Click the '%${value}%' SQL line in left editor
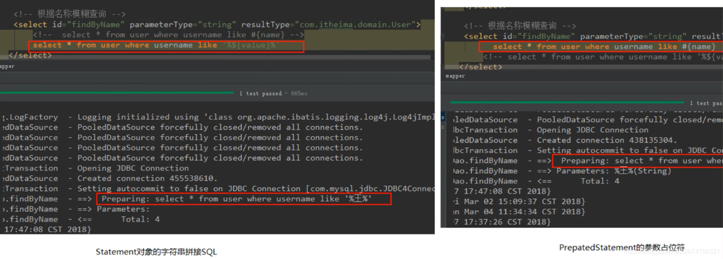The image size is (723, 259). pos(156,45)
